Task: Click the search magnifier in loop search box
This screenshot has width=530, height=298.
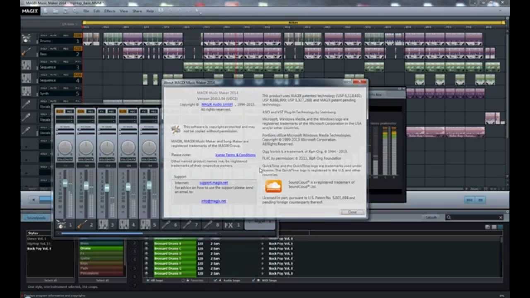Action: (x=449, y=217)
